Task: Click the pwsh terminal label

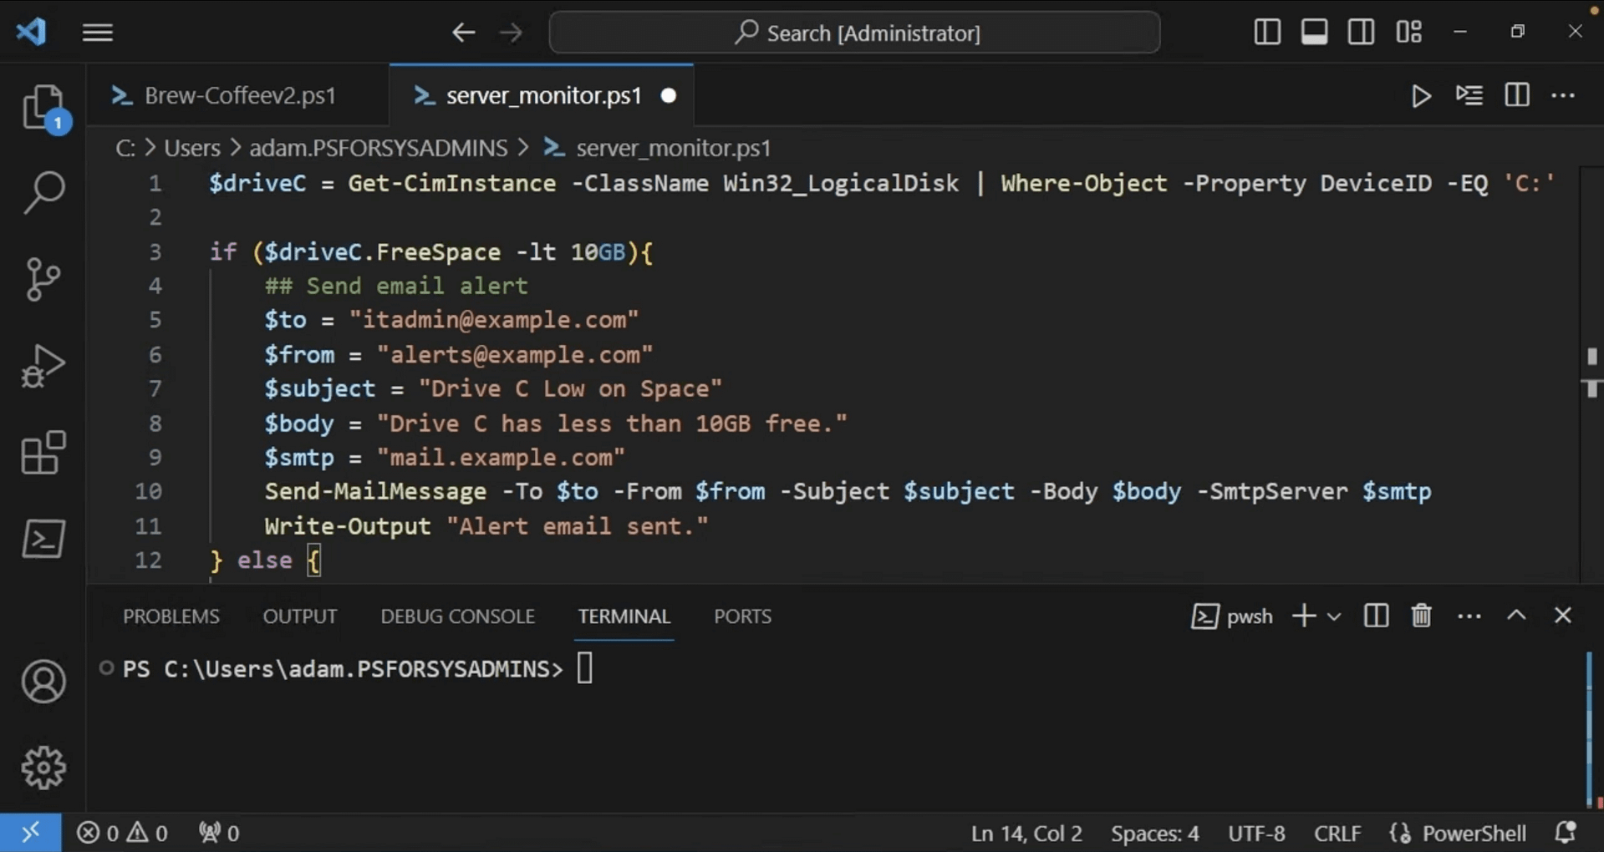Action: [1232, 616]
